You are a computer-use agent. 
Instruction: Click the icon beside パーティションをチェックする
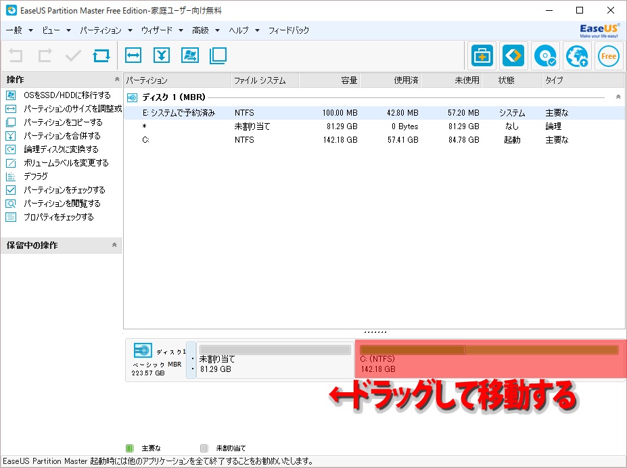coord(11,190)
